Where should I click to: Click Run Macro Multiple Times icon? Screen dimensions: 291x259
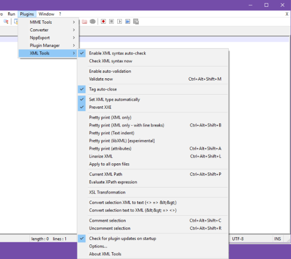point(128,22)
